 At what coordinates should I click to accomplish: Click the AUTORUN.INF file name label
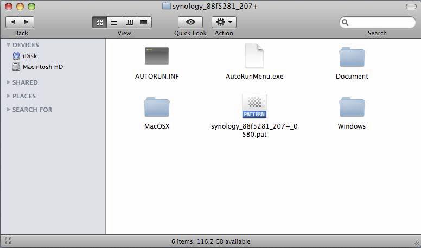click(157, 77)
